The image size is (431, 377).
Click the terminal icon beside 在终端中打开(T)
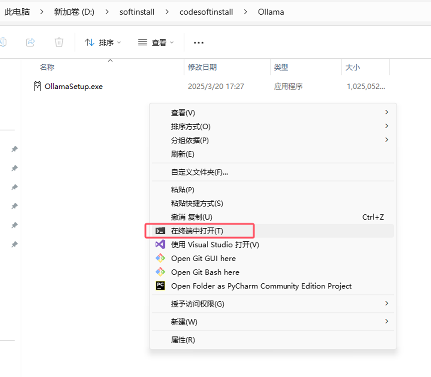[160, 230]
